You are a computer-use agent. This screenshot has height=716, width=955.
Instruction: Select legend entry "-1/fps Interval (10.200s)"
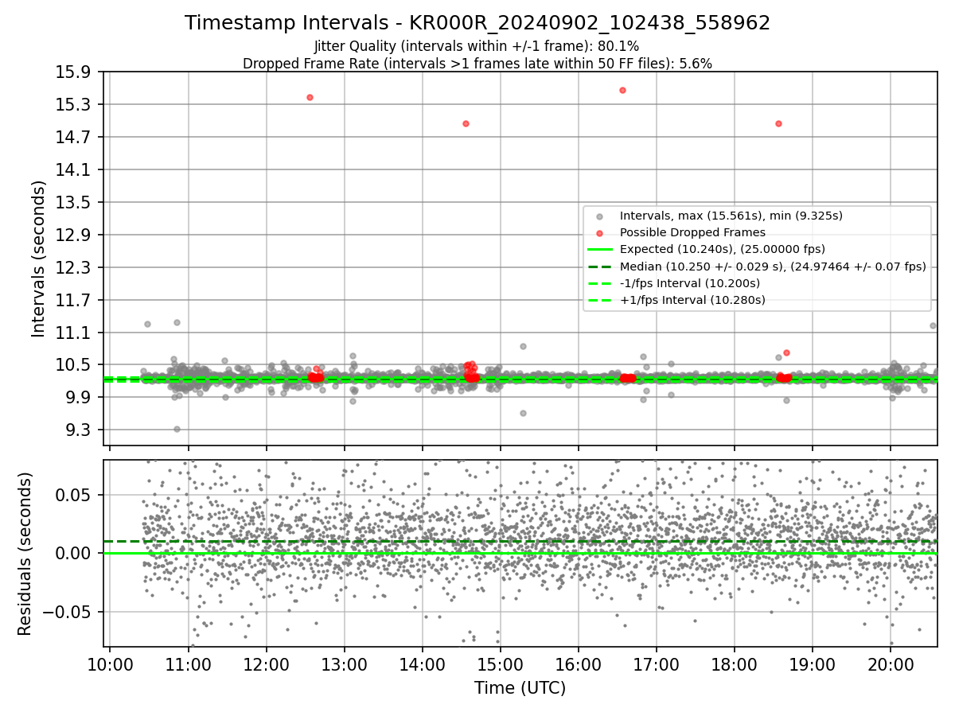[x=689, y=283]
